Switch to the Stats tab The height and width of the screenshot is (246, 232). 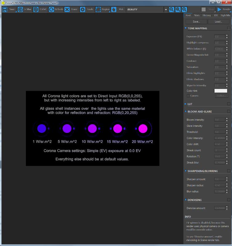197,15
